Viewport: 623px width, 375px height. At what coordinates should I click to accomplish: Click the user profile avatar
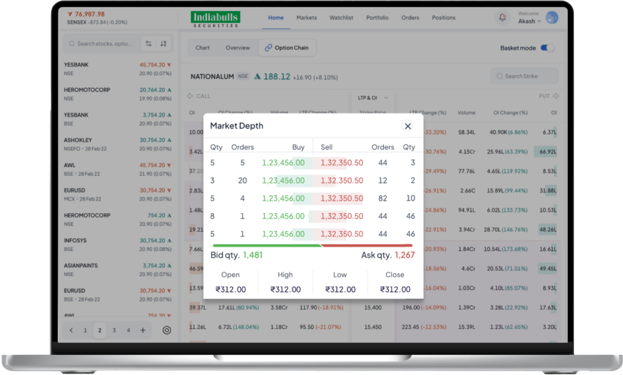552,18
